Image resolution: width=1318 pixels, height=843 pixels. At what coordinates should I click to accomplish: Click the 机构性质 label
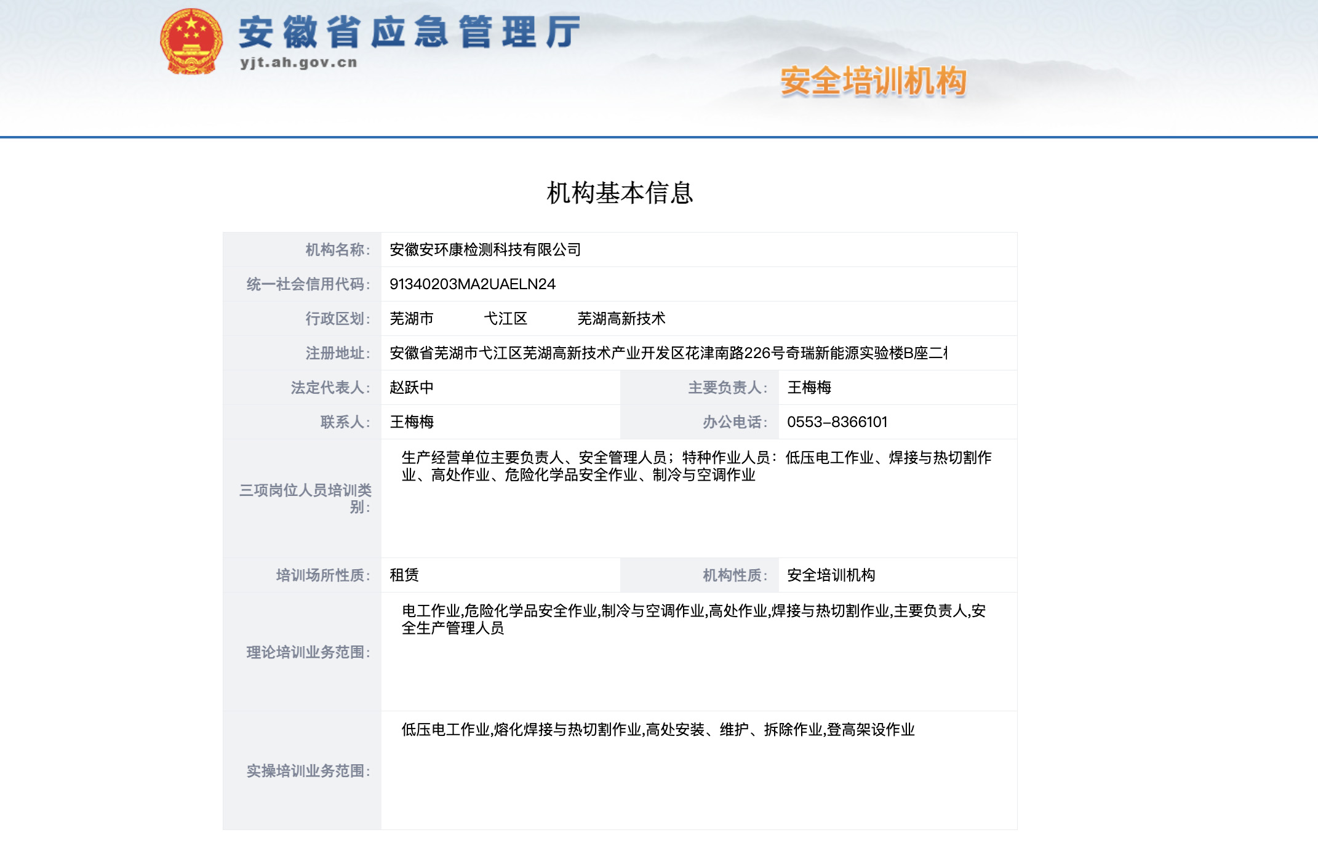[735, 575]
